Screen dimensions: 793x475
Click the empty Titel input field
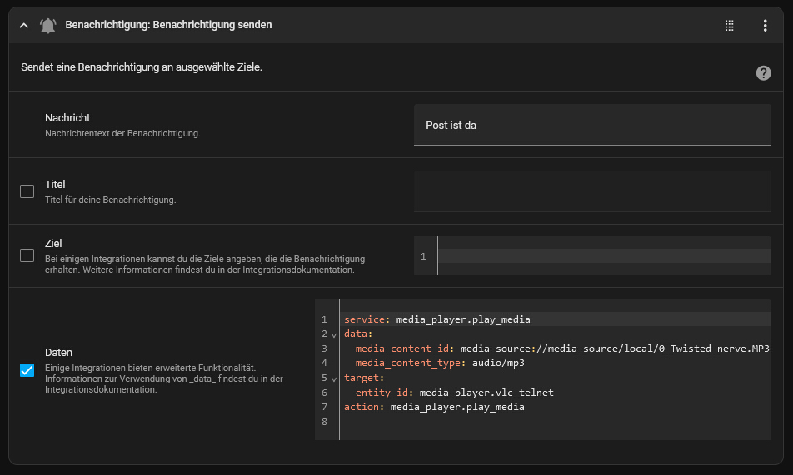click(592, 191)
